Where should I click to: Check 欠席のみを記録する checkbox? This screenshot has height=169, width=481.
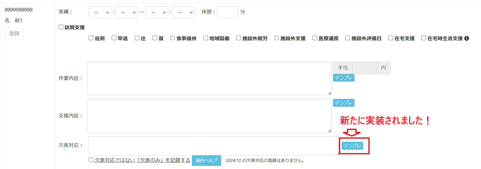click(91, 160)
